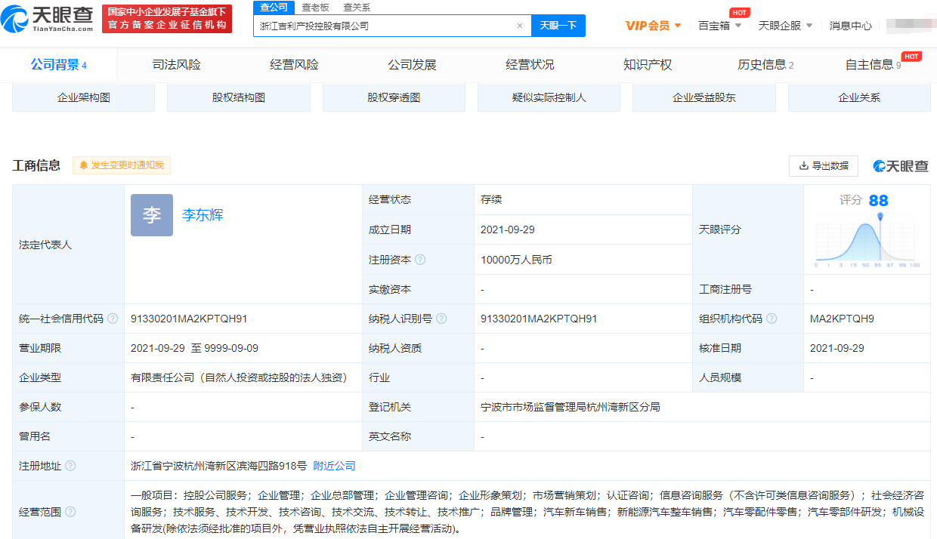Click help icon next to 经营范围

pyautogui.click(x=70, y=512)
